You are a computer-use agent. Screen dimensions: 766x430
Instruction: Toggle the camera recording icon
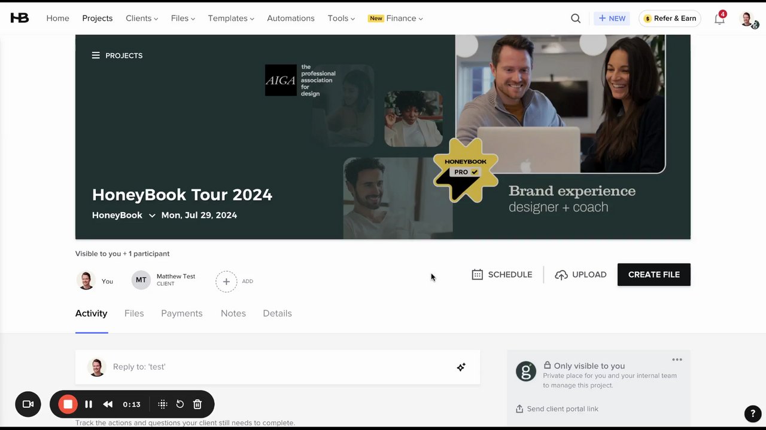coord(28,404)
